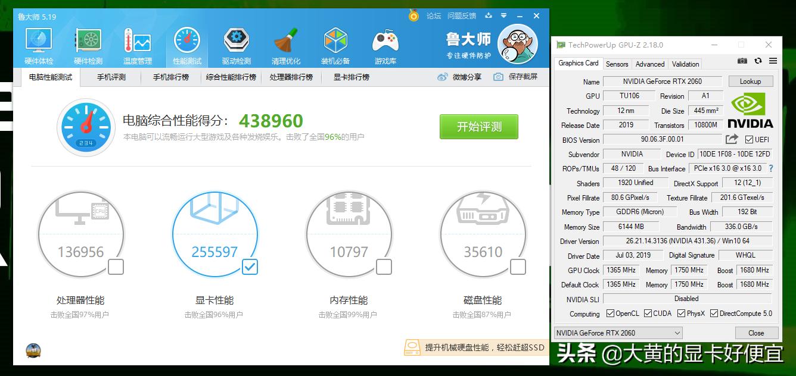Launch the 驱动检测 driver detection tool
This screenshot has width=796, height=376.
[x=236, y=45]
